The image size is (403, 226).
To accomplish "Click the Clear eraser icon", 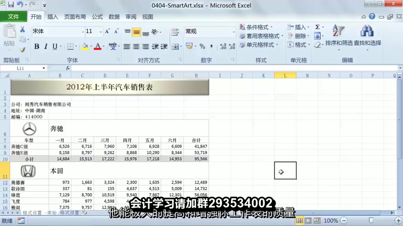I will point(317,45).
